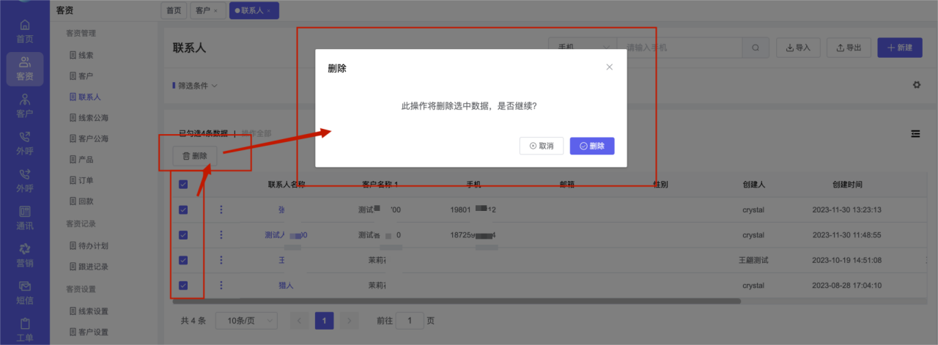The image size is (938, 345).
Task: Select page 1 in the pagination
Action: coord(325,321)
